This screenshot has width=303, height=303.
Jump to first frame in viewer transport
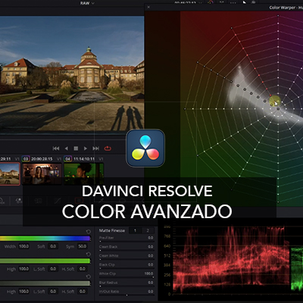(56, 148)
